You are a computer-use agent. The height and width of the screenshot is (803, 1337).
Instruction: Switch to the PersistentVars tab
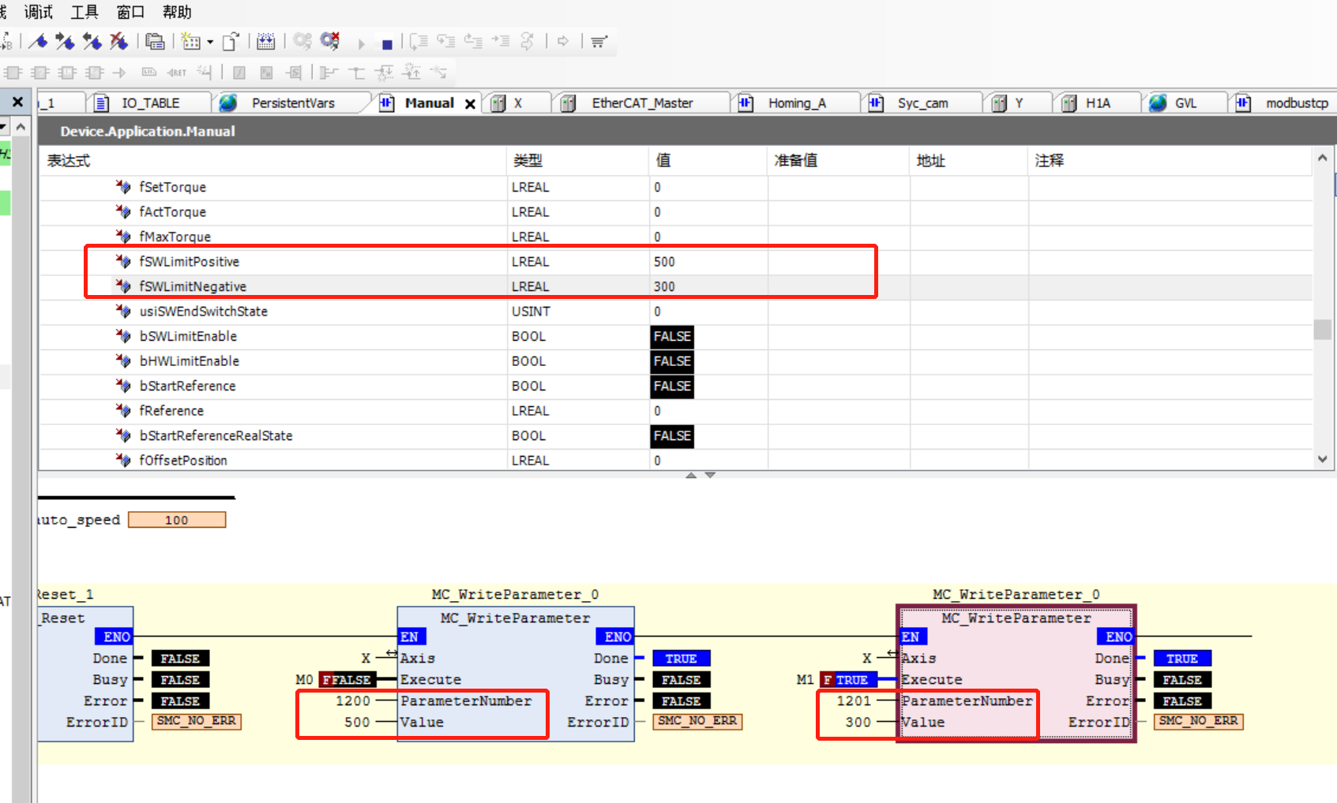293,103
